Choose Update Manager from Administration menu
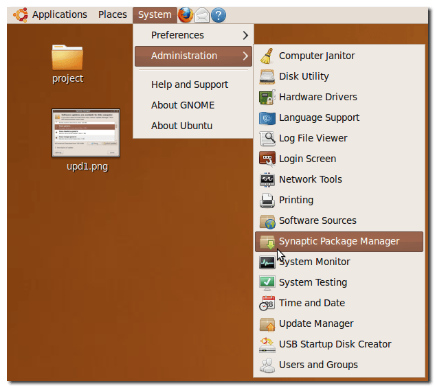This screenshot has height=388, width=435. 316,323
